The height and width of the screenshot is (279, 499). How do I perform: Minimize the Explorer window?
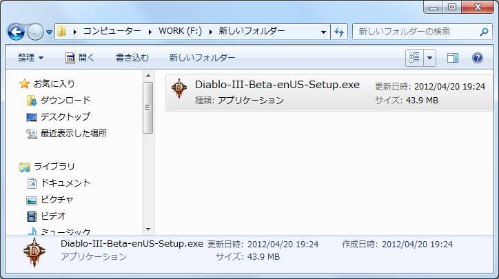433,8
